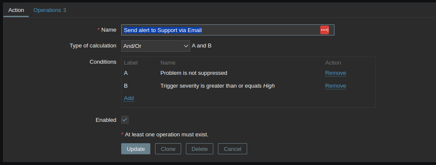Click the Delete button
Viewport: 436px width, 165px height.
[x=200, y=149]
